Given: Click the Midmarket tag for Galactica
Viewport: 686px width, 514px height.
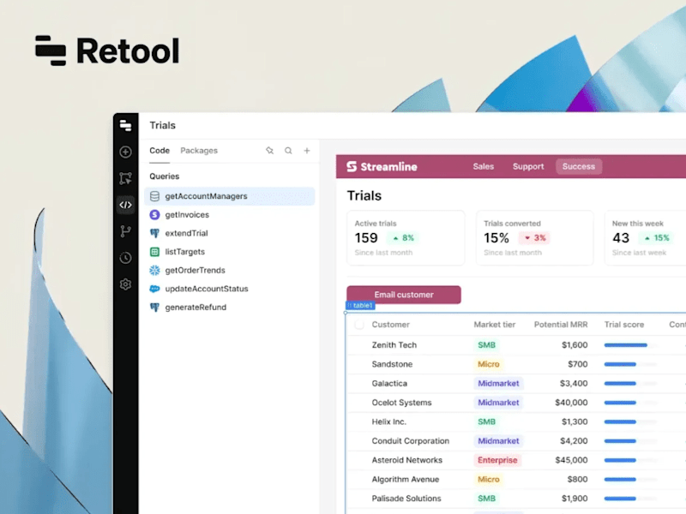Looking at the screenshot, I should pos(498,383).
